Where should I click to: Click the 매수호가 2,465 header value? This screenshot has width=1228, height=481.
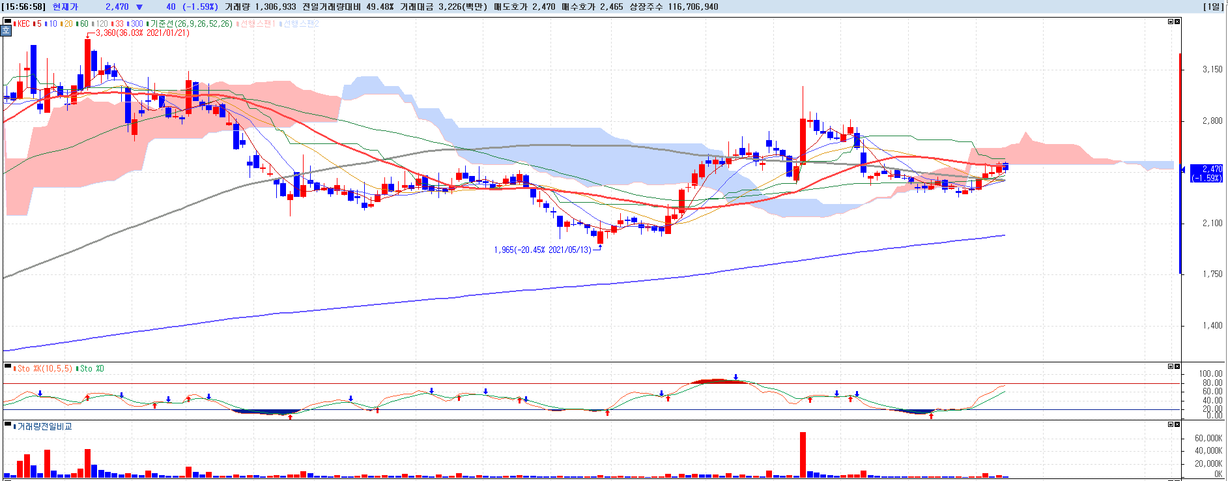click(x=592, y=7)
